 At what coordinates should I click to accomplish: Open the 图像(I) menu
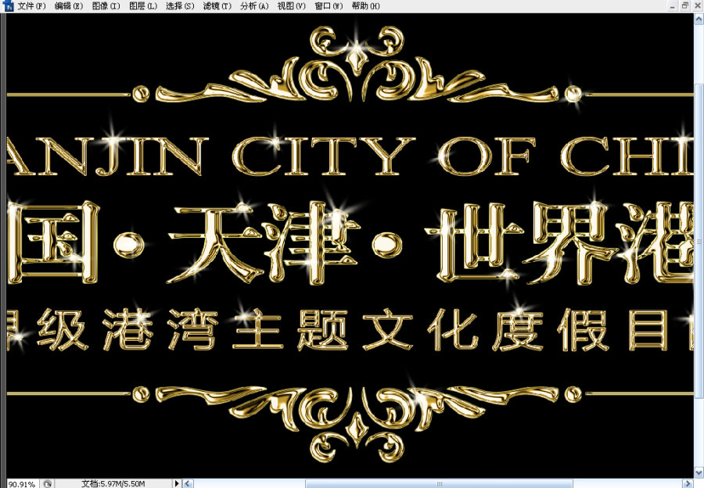click(106, 5)
